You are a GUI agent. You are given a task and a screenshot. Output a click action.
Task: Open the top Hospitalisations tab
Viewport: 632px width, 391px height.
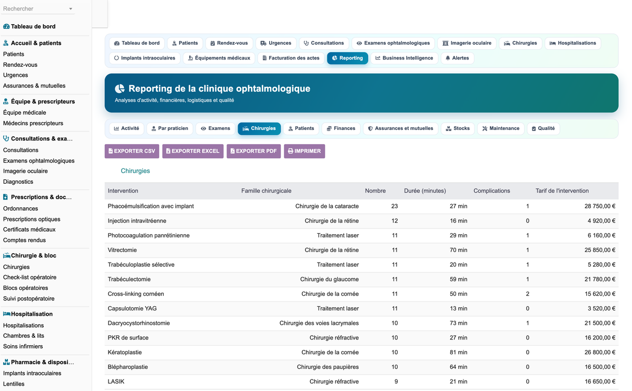572,43
